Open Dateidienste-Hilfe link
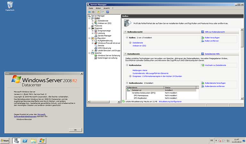 point(212,54)
